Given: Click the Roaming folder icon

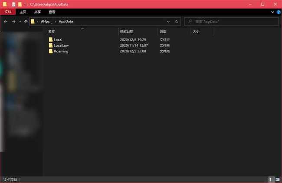Looking at the screenshot, I should coord(50,51).
